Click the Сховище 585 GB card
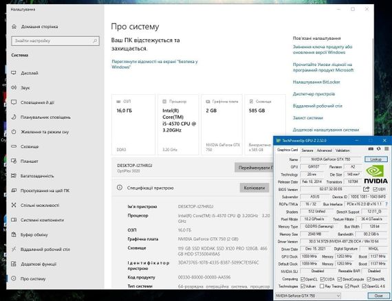The width and height of the screenshot is (392, 301). (265, 124)
